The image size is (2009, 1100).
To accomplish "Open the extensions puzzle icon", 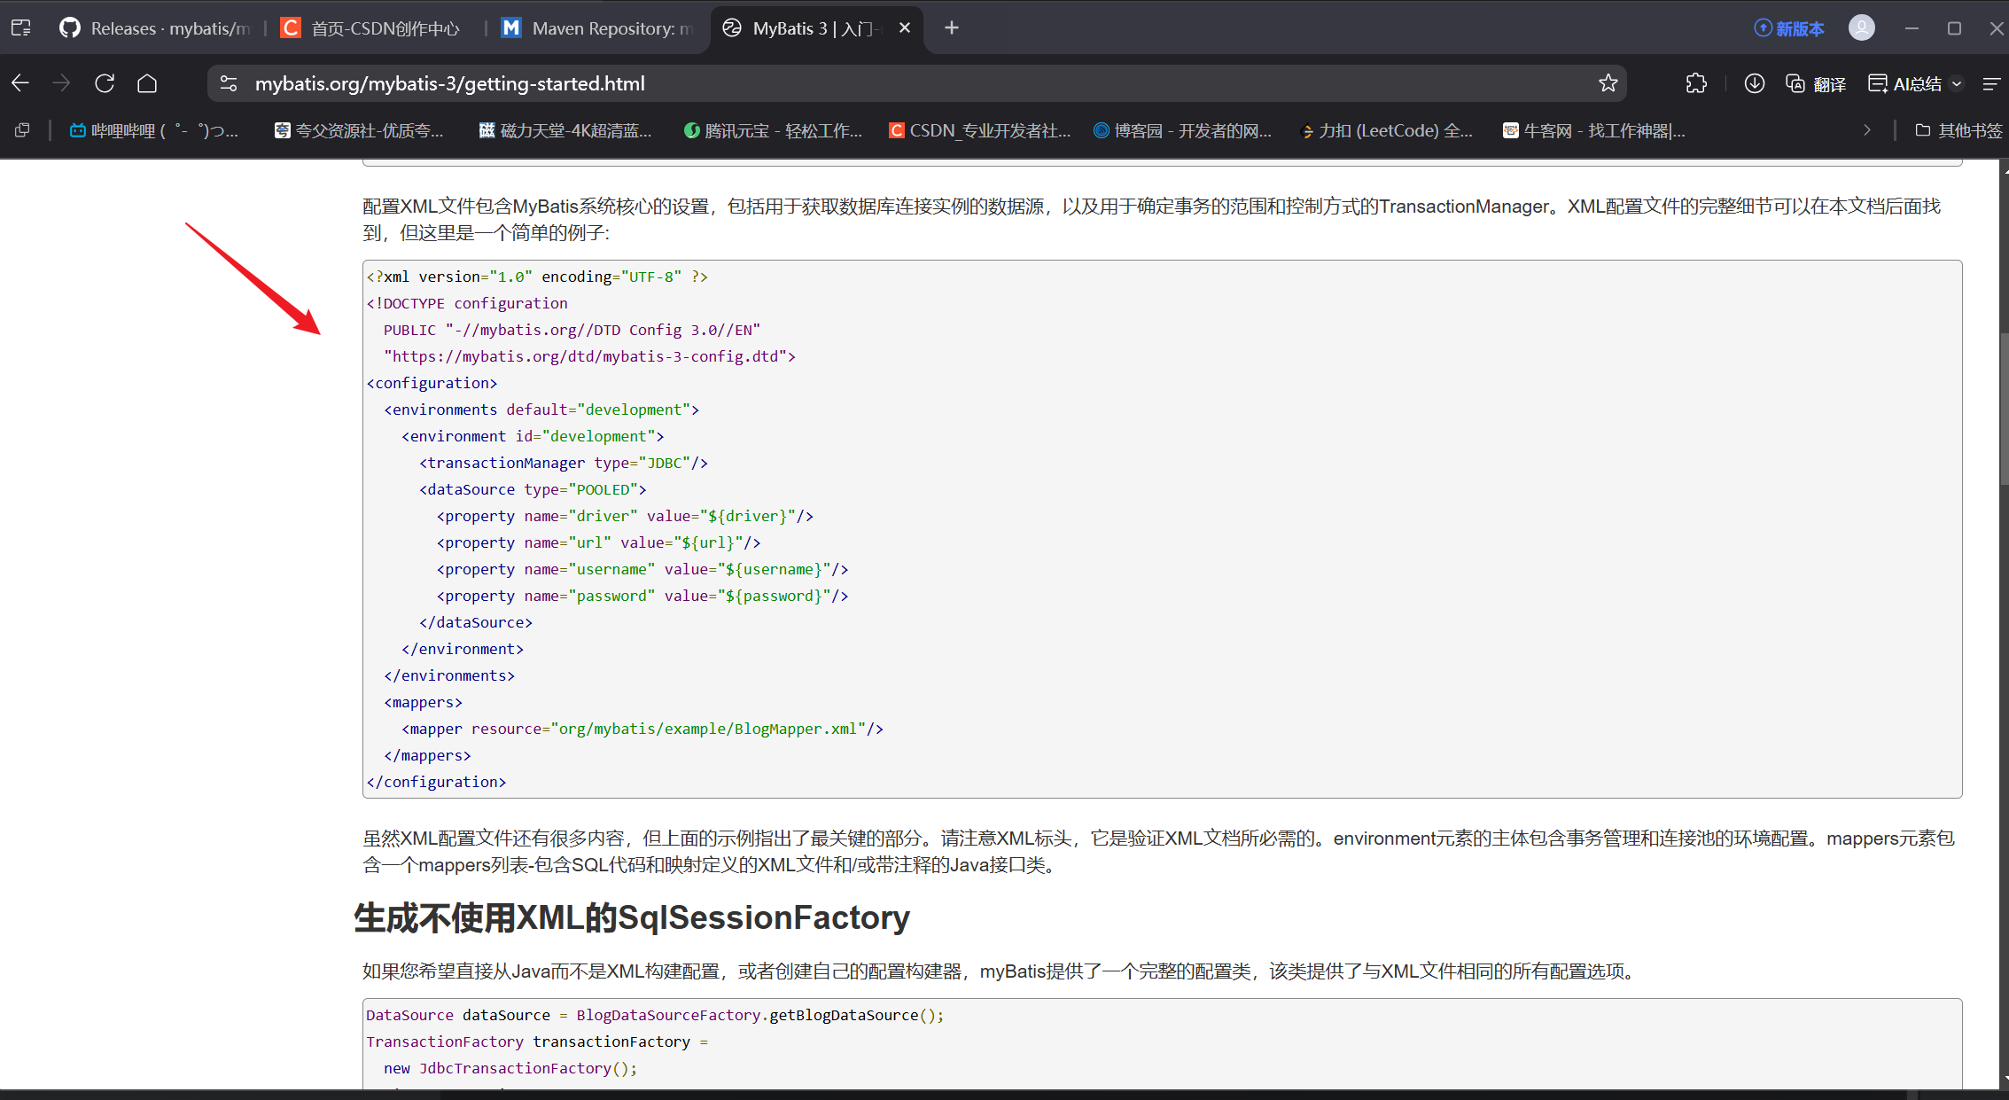I will tap(1695, 83).
